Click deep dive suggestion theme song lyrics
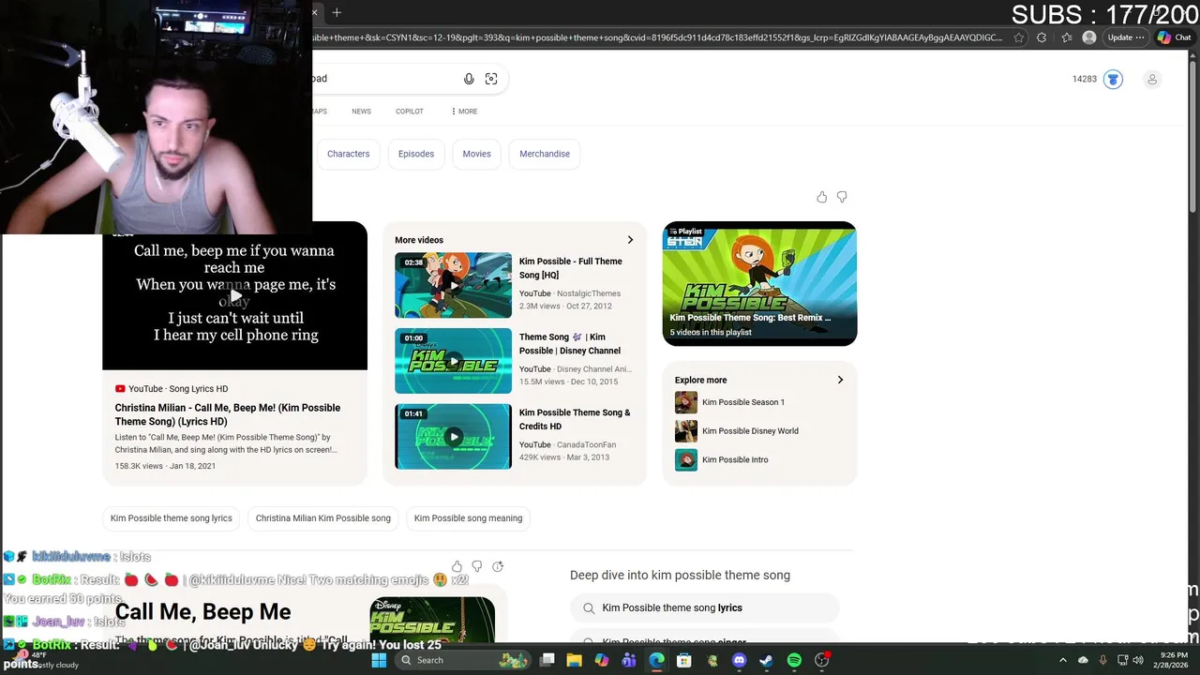 704,608
